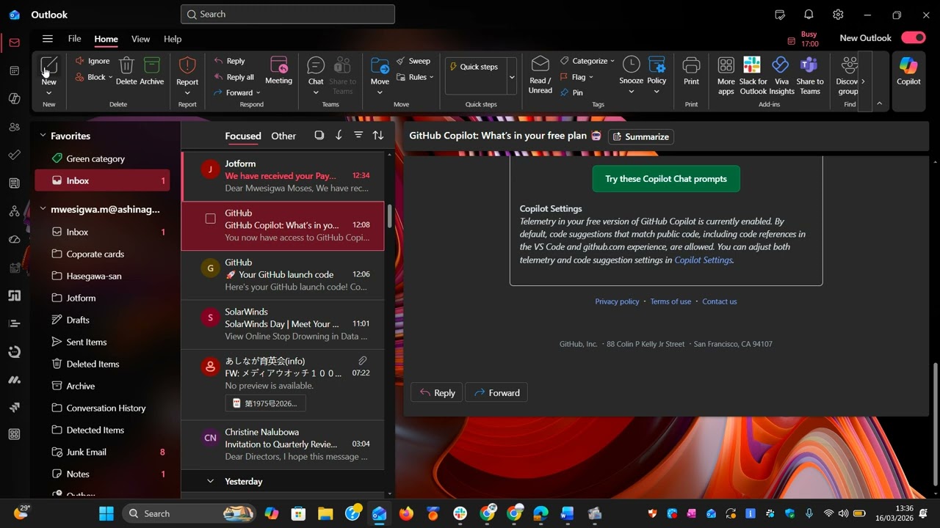Archive the selected message
This screenshot has width=940, height=528.
click(152, 71)
